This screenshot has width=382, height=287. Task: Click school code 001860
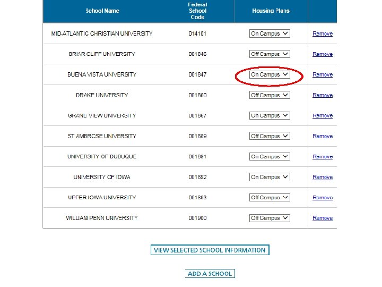coord(197,95)
